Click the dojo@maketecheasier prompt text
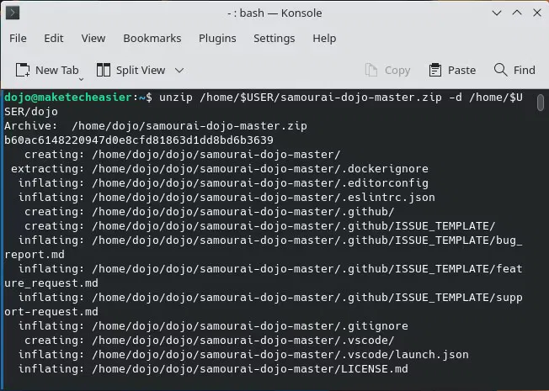This screenshot has width=549, height=391. coord(68,98)
